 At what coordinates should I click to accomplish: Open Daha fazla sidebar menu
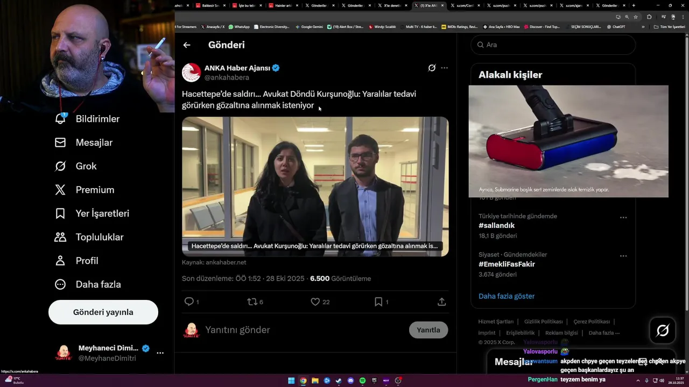[87, 284]
